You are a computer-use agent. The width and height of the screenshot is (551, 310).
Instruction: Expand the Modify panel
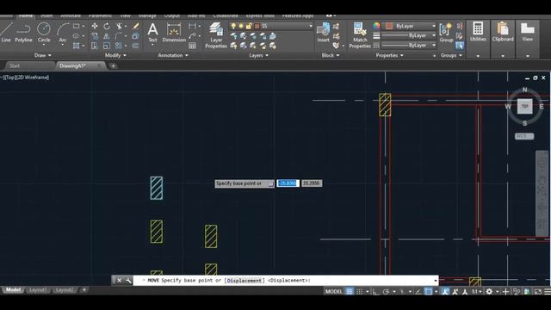pos(115,55)
